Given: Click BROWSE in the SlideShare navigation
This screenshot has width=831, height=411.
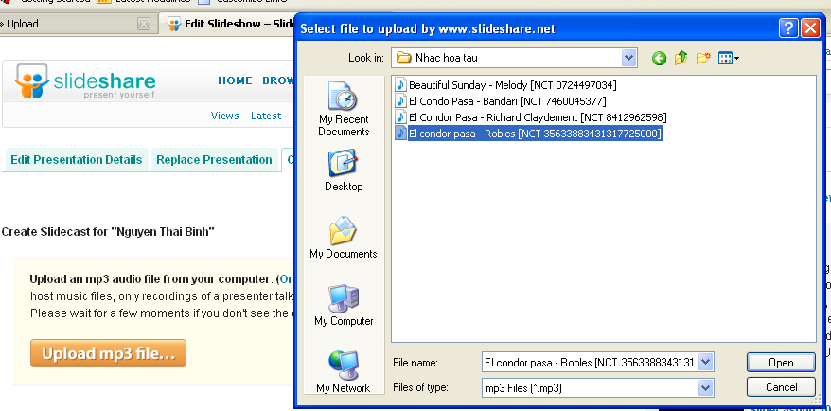Looking at the screenshot, I should (x=278, y=80).
